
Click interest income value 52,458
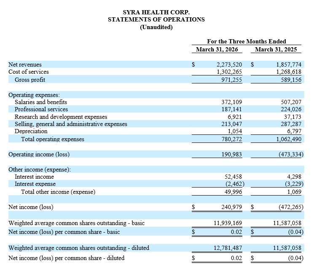233,177
